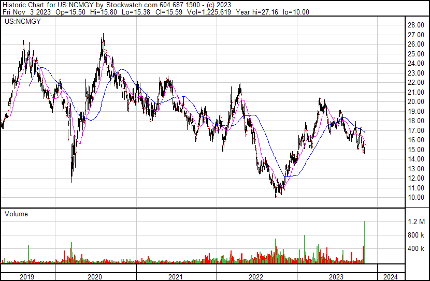Image resolution: width=430 pixels, height=281 pixels.
Task: Click the Hi=15.80 high value
Action: point(104,12)
